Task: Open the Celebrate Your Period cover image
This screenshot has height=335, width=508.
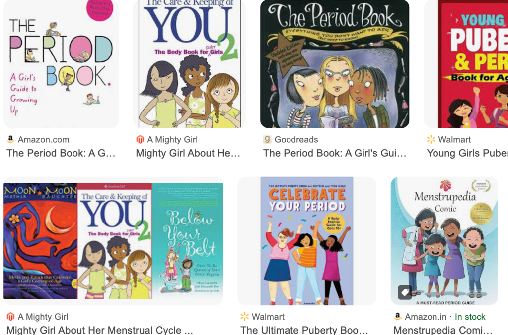Action: pos(307,241)
